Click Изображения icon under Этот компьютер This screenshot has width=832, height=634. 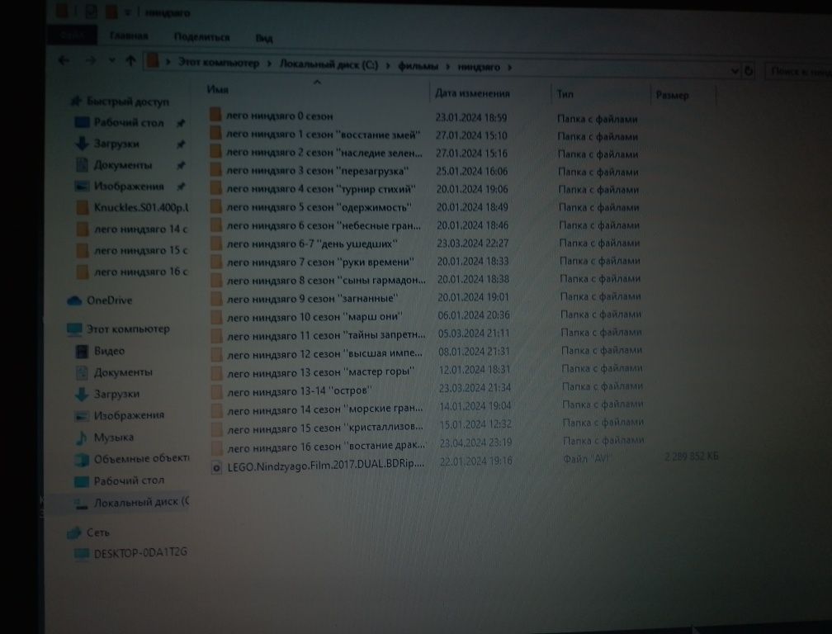click(x=81, y=416)
